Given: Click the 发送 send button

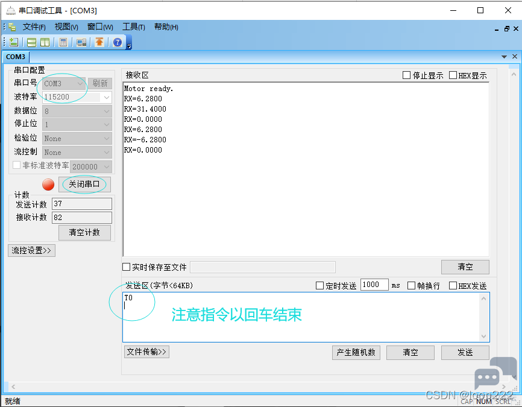Looking at the screenshot, I should click(465, 352).
